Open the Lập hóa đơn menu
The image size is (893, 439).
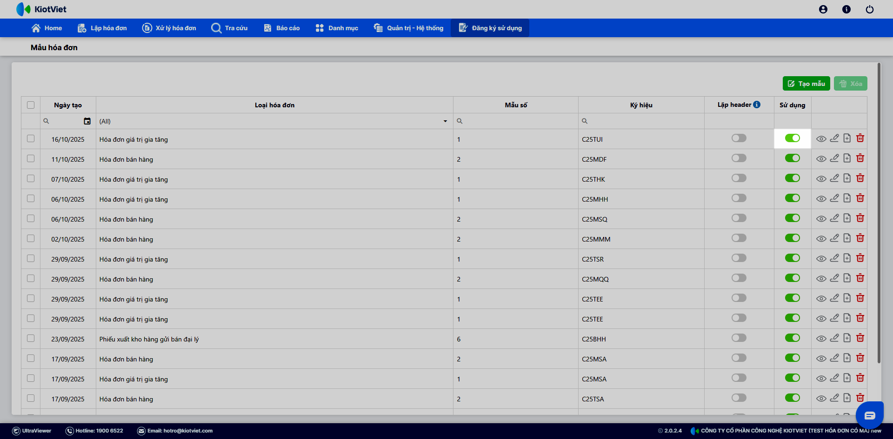click(x=102, y=28)
